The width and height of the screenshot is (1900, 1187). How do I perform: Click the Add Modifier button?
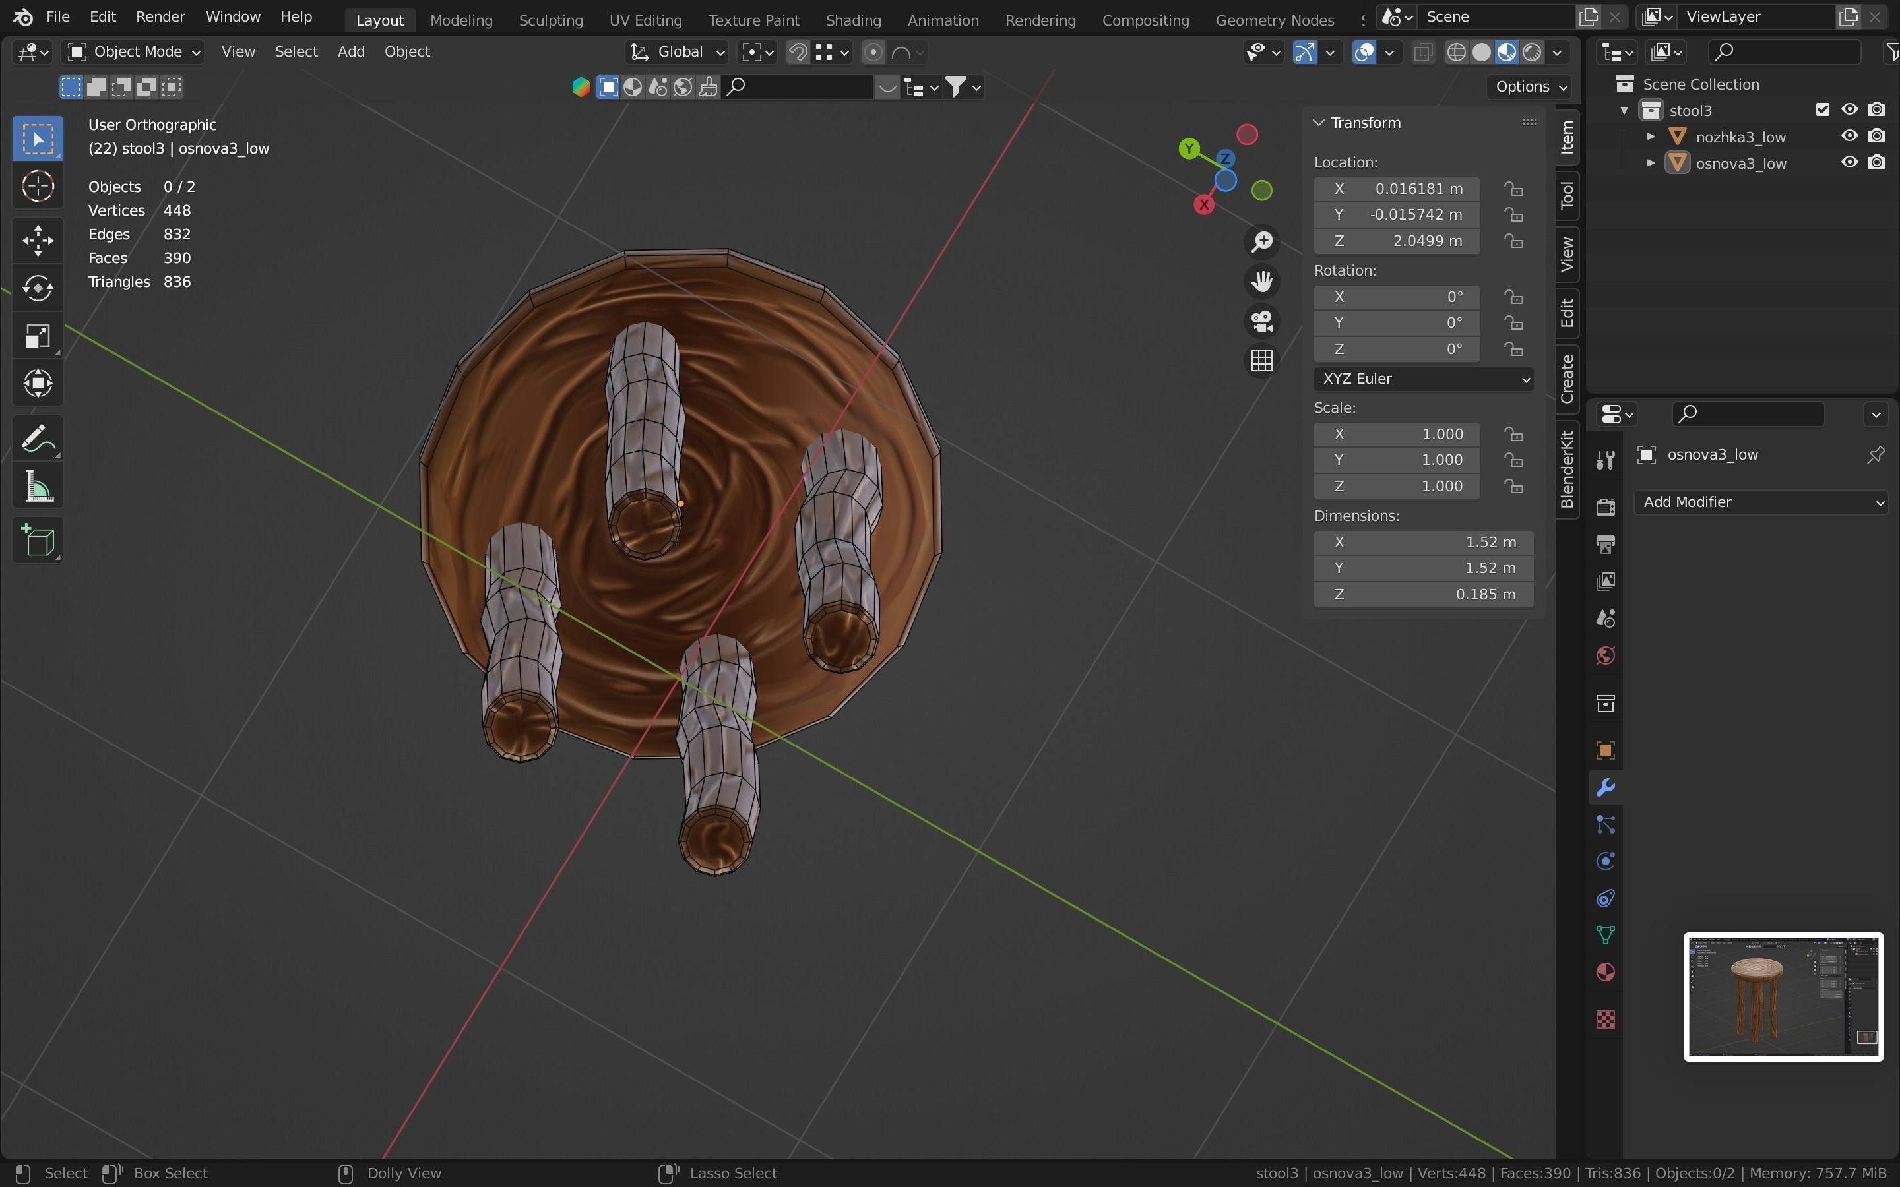(x=1762, y=502)
